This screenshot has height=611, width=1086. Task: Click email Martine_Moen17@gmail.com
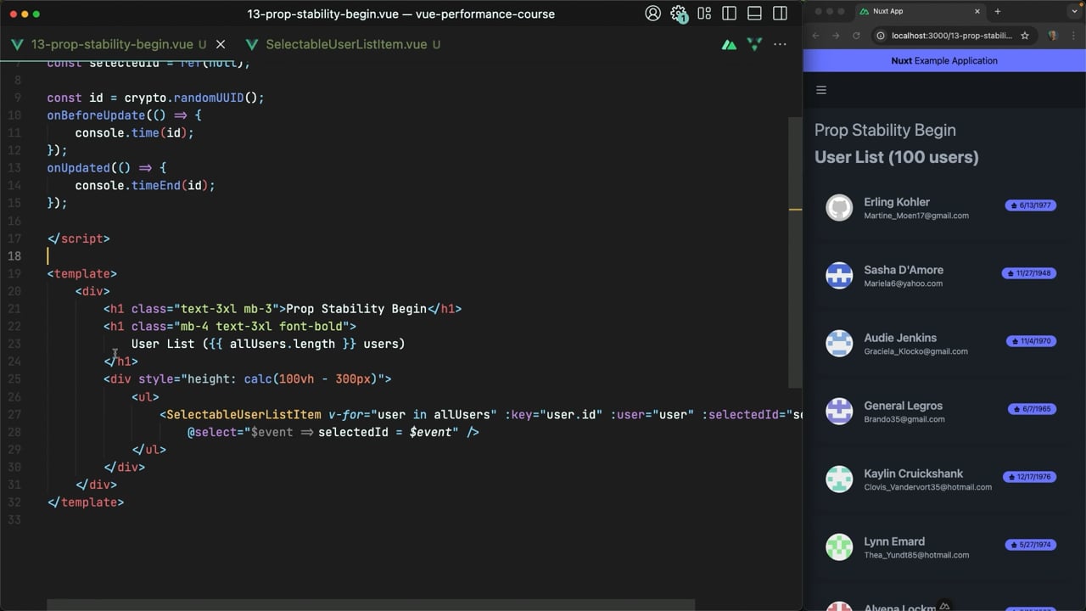pyautogui.click(x=916, y=216)
